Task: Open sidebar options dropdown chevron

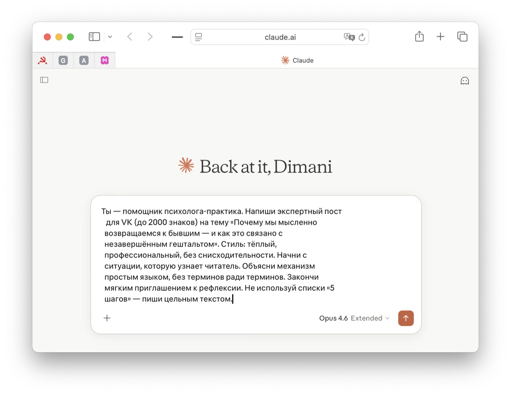Action: pos(110,37)
